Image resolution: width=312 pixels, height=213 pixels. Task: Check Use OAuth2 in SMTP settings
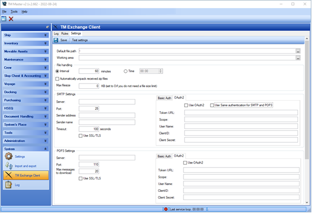[x=186, y=105]
